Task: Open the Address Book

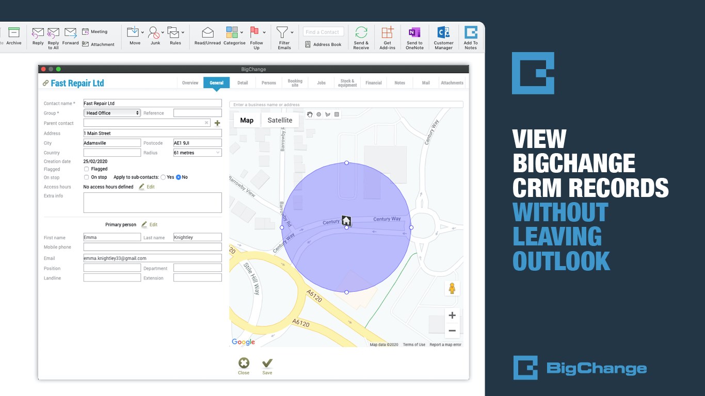Action: pos(323,44)
